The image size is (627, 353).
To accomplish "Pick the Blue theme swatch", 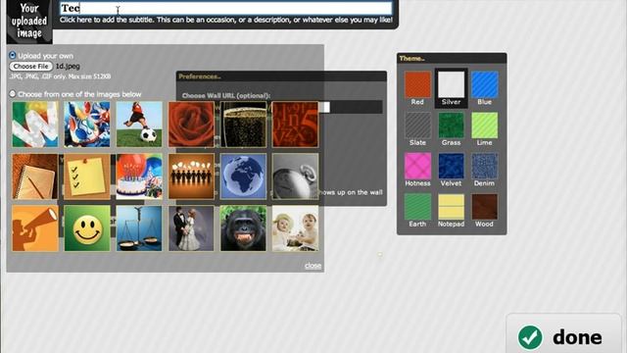I will [x=484, y=84].
